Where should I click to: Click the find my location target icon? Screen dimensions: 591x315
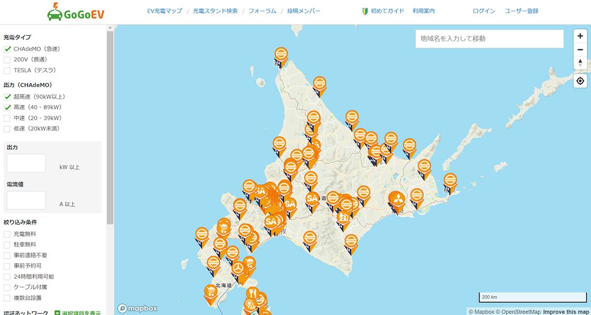[x=580, y=81]
